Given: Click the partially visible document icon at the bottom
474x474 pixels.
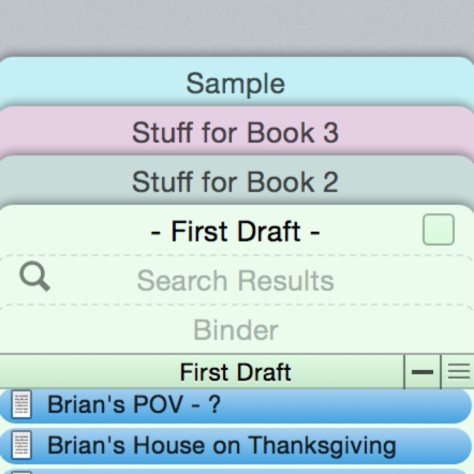Looking at the screenshot, I should [22, 471].
